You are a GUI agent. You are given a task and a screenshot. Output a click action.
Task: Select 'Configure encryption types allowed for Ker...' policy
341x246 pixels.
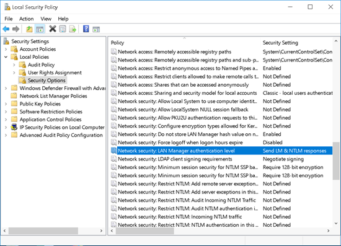pyautogui.click(x=188, y=126)
